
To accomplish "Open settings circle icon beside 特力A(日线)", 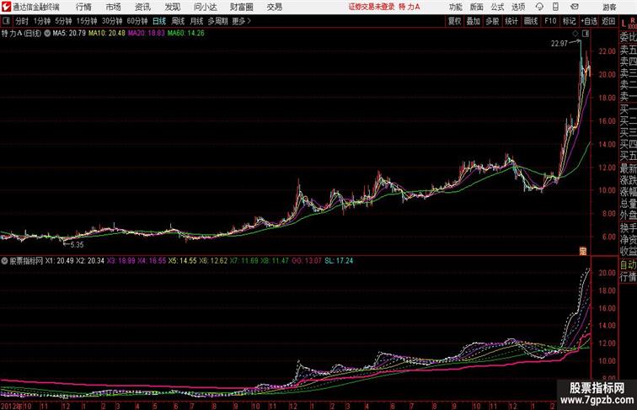I will (x=47, y=34).
